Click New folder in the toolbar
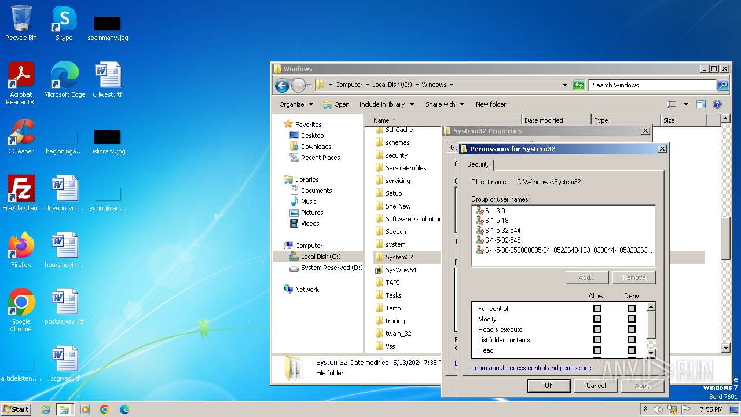741x417 pixels. [490, 104]
